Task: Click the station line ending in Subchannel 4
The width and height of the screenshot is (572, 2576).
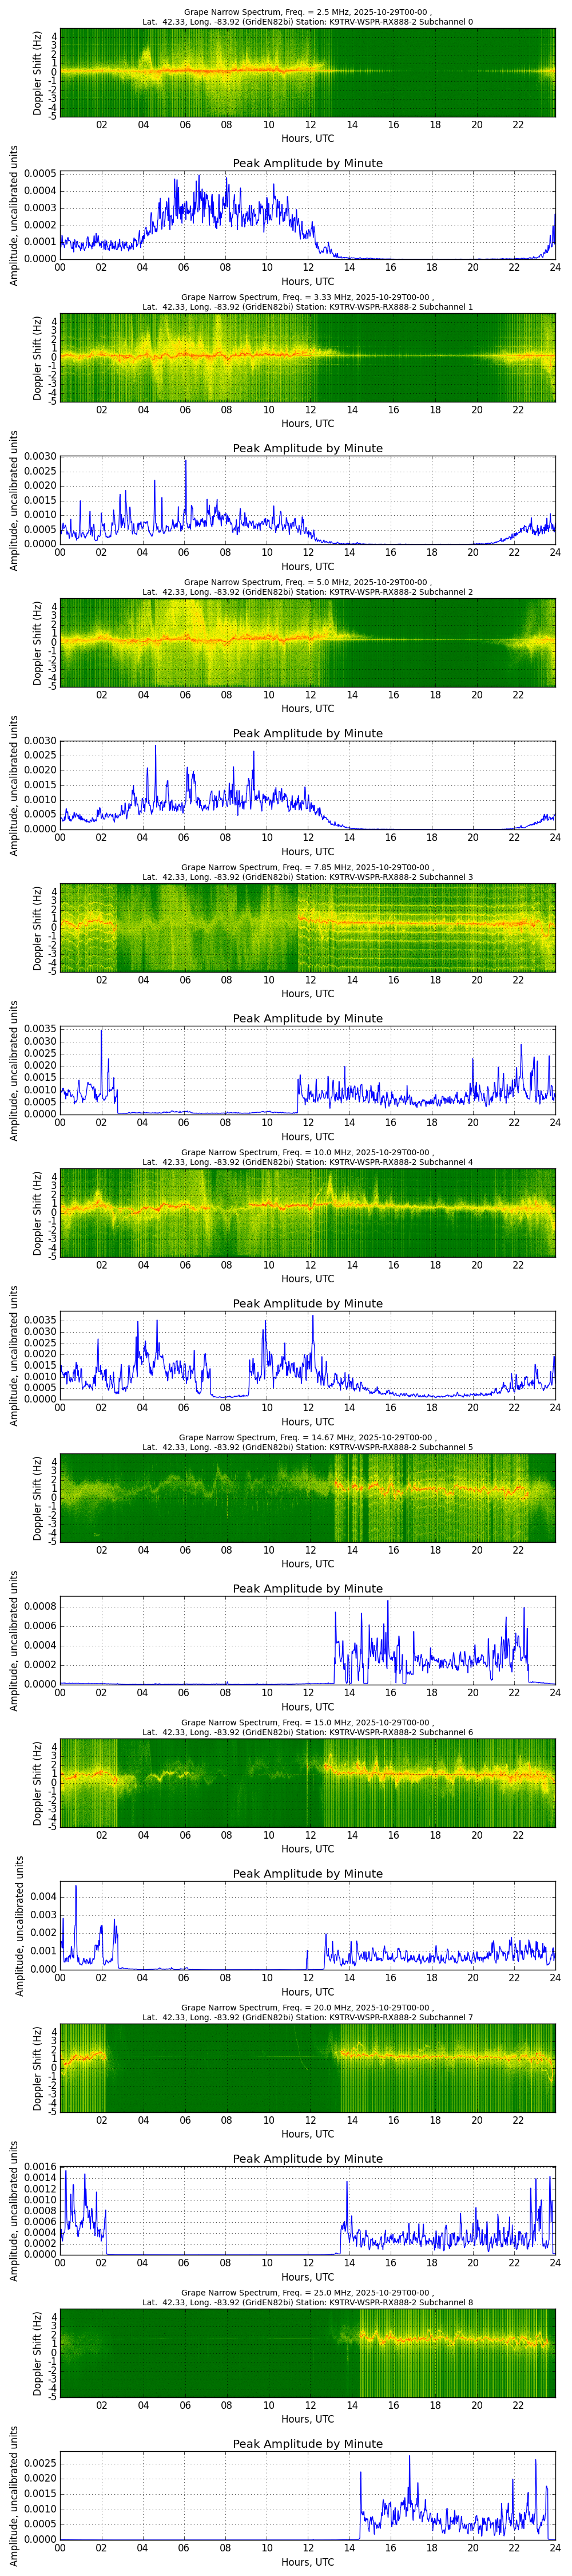Action: (308, 1162)
